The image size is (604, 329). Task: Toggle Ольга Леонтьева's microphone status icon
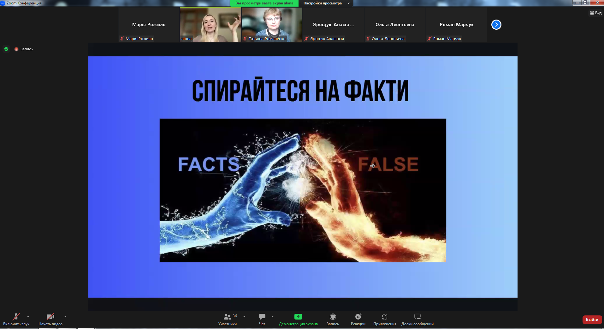(368, 39)
